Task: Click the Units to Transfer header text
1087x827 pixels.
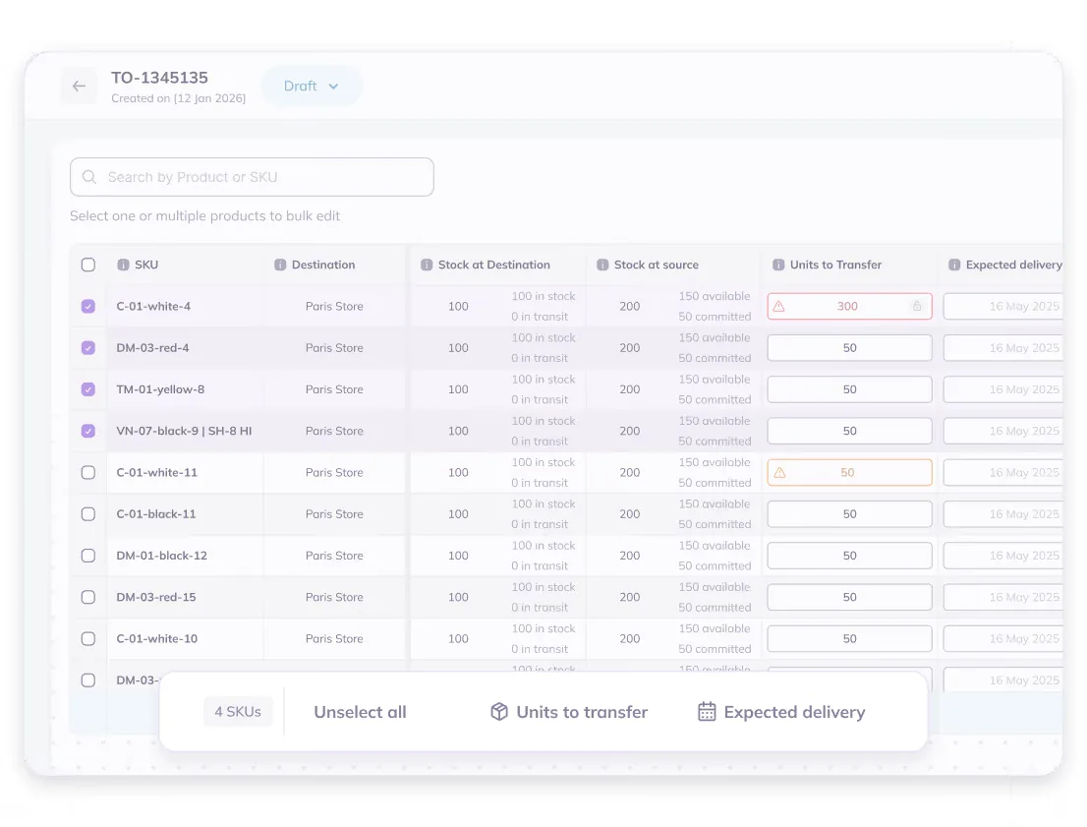Action: pos(835,266)
